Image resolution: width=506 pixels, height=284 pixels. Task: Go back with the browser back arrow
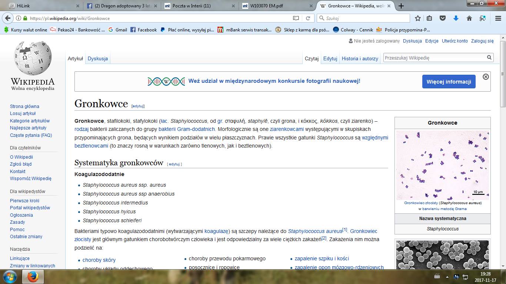8,18
